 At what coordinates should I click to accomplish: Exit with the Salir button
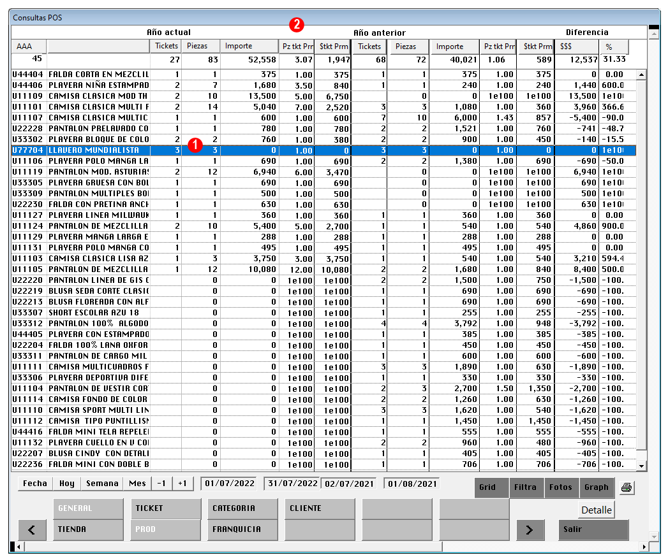tap(593, 530)
